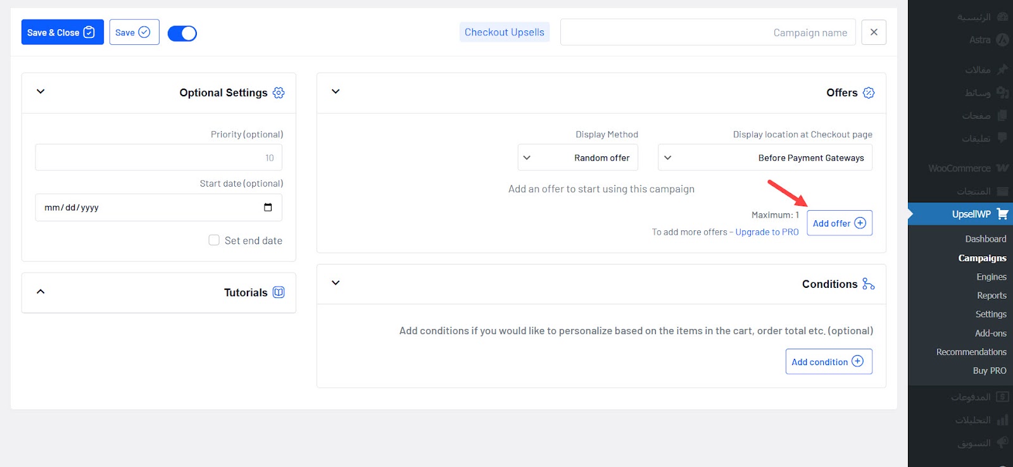Screen dimensions: 1013x467
Task: Click the Offers discount badge icon
Action: (x=869, y=93)
